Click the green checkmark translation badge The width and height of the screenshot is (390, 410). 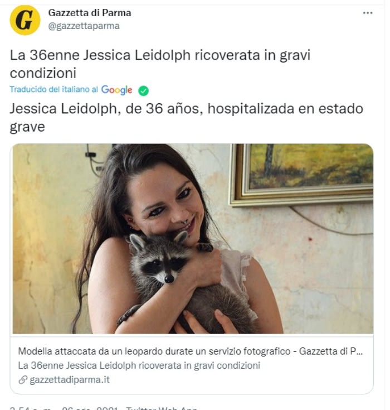click(x=143, y=91)
